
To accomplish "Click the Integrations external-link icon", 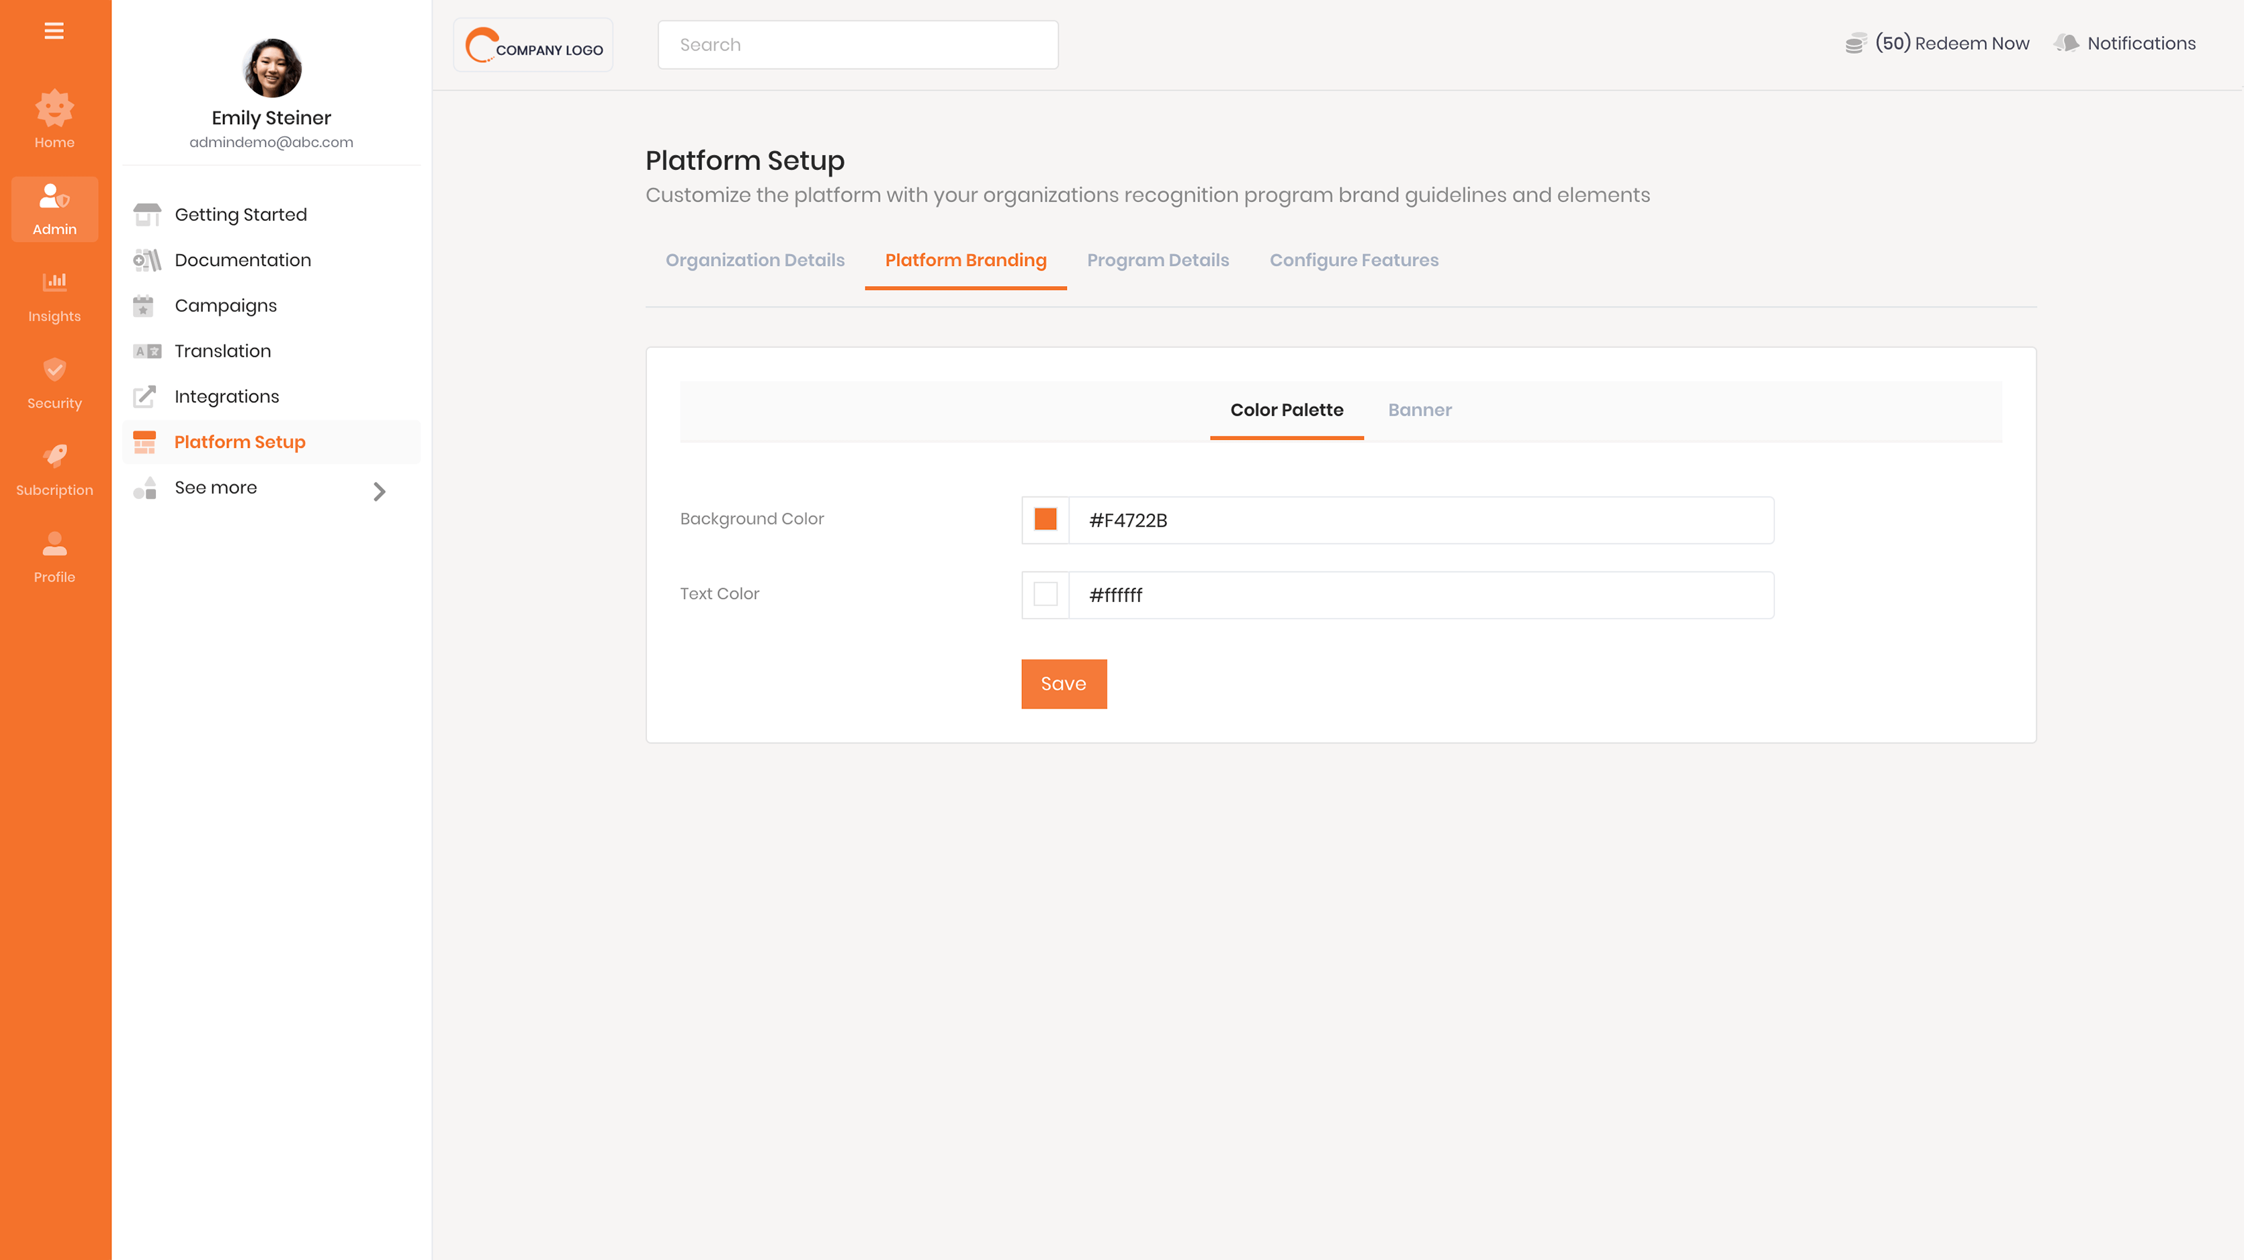I will (x=144, y=396).
